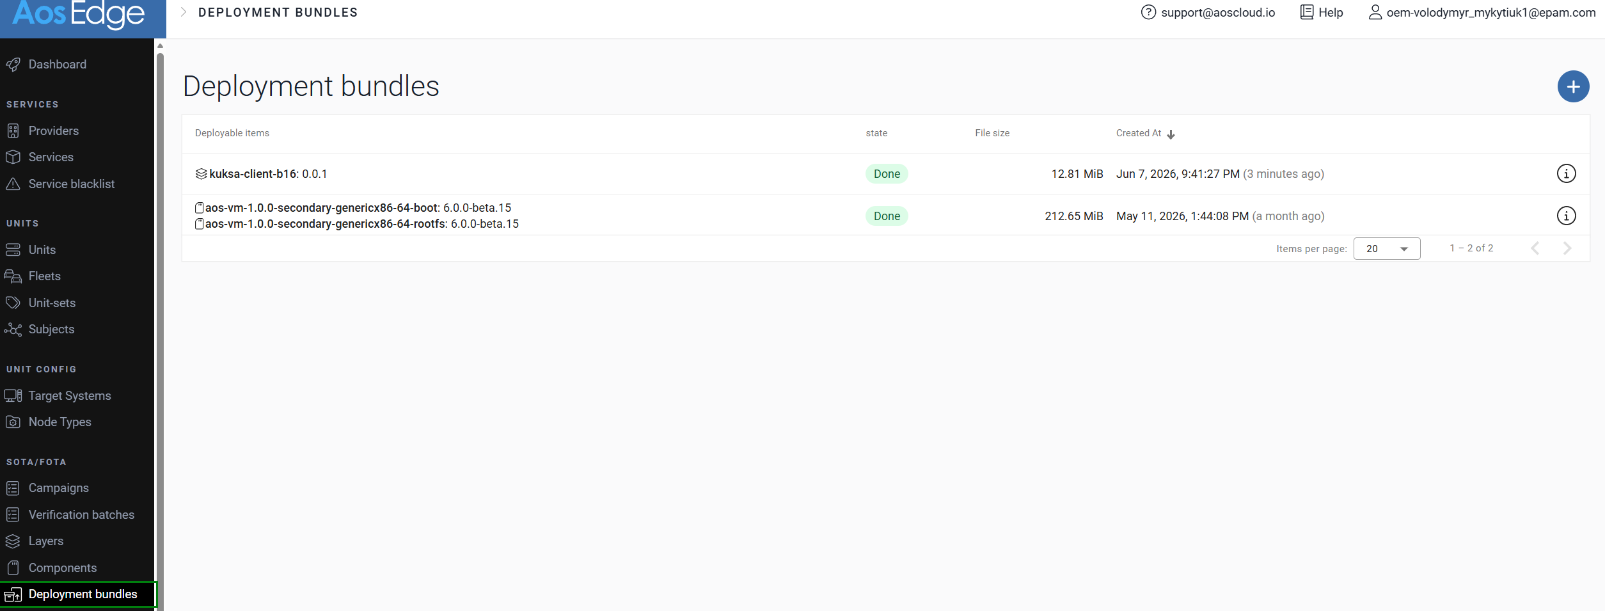Image resolution: width=1605 pixels, height=611 pixels.
Task: Click the Verification batches icon
Action: coord(13,515)
